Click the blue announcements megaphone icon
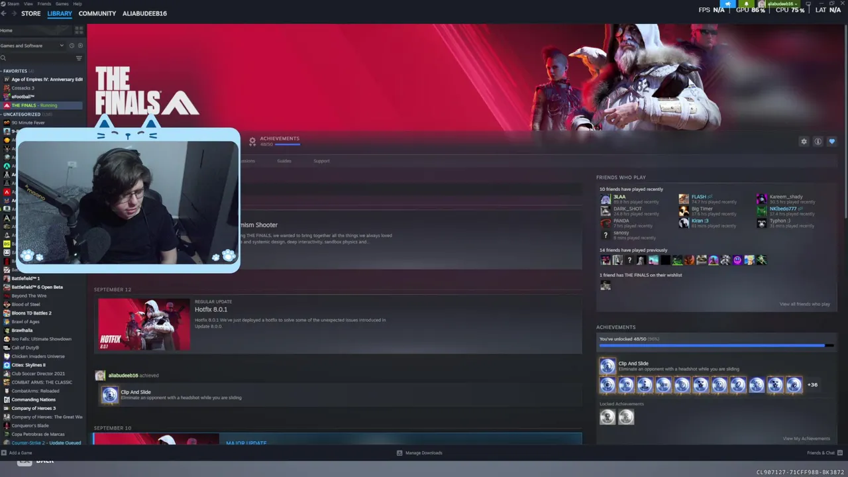848x477 pixels. (728, 4)
